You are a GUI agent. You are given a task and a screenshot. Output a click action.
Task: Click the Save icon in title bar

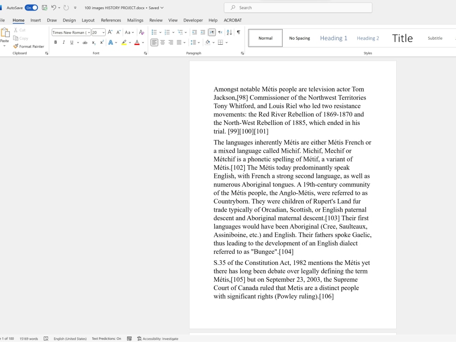tap(45, 8)
